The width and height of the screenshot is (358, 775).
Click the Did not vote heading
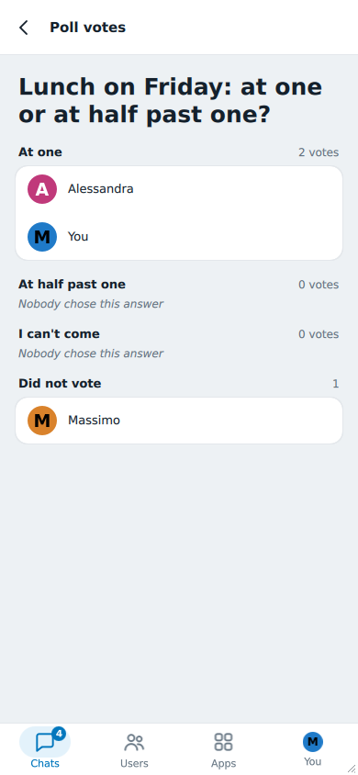(60, 384)
